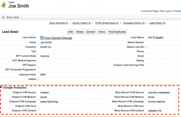Select the Original UTM Source value linkedin
This screenshot has width=181, height=117.
pos(45,93)
